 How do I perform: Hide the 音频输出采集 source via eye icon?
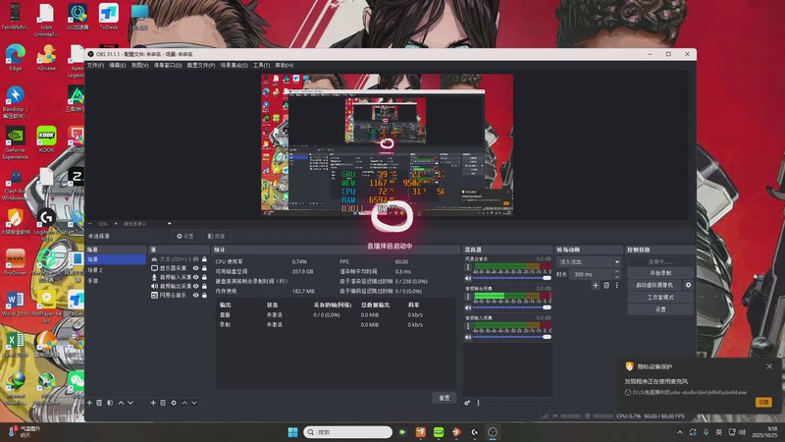[195, 286]
